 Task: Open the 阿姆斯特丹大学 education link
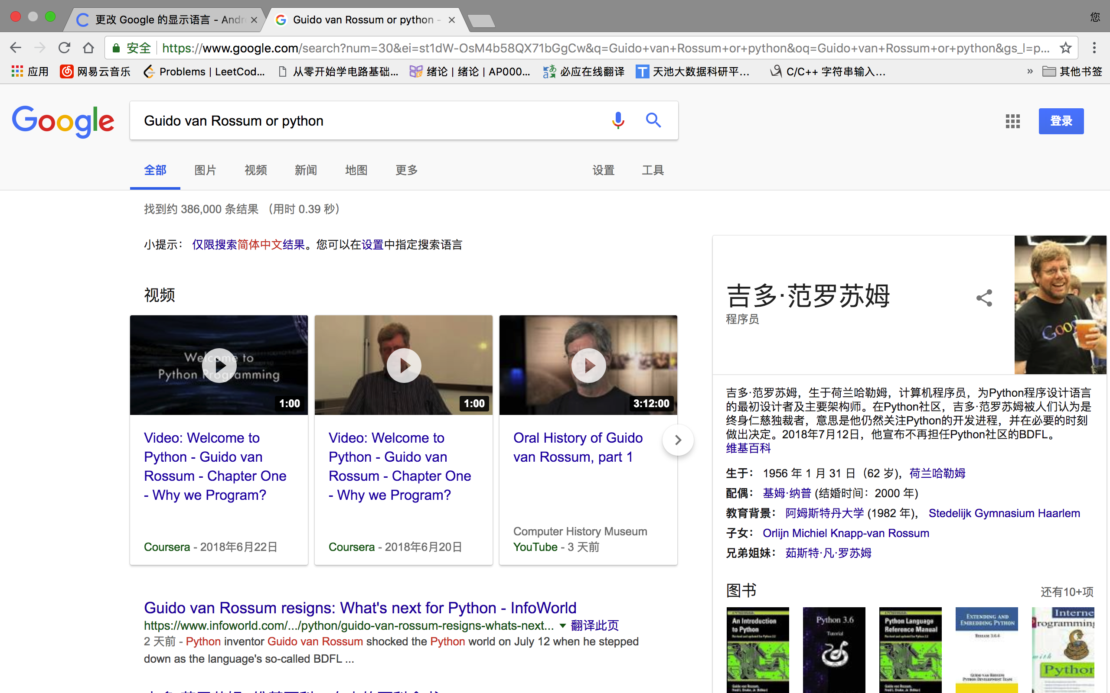(824, 513)
